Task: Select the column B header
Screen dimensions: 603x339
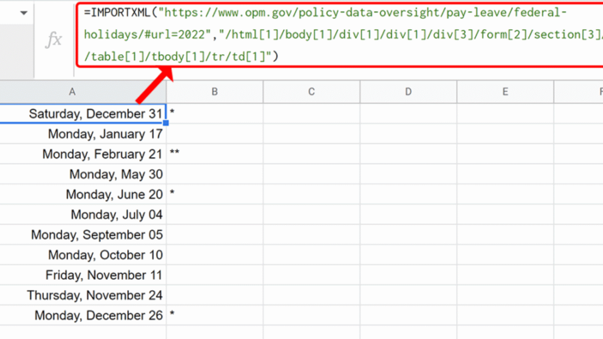Action: coord(215,91)
